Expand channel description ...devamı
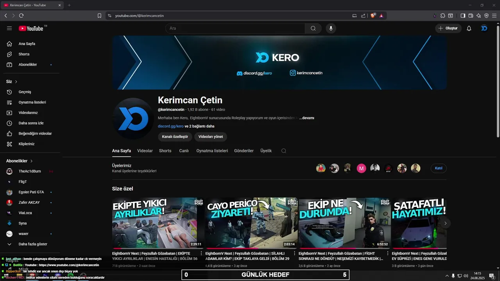The width and height of the screenshot is (500, 281). tap(307, 118)
